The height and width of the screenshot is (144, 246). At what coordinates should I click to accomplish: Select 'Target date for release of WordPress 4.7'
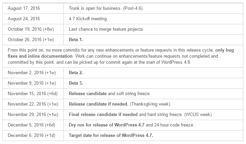click(x=111, y=135)
